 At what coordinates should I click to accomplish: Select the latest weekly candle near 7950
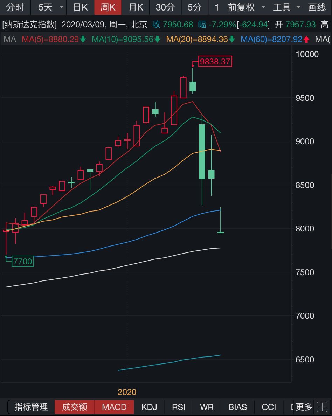[x=221, y=232]
